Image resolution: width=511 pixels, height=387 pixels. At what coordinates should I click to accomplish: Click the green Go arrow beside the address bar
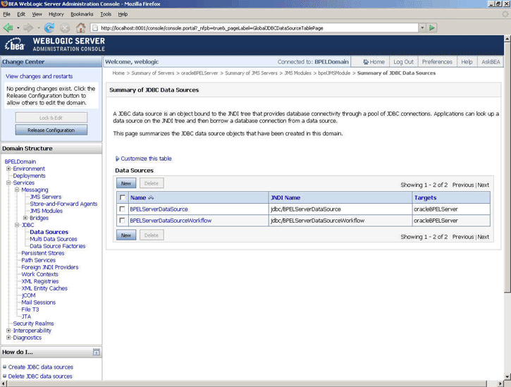432,28
